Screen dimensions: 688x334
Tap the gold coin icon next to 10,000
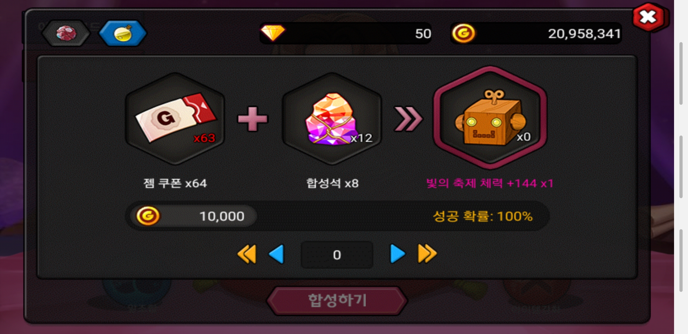point(148,216)
